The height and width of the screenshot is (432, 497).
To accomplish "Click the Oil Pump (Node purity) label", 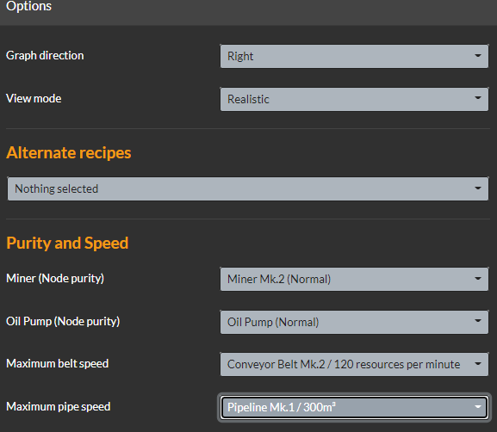I will (63, 322).
